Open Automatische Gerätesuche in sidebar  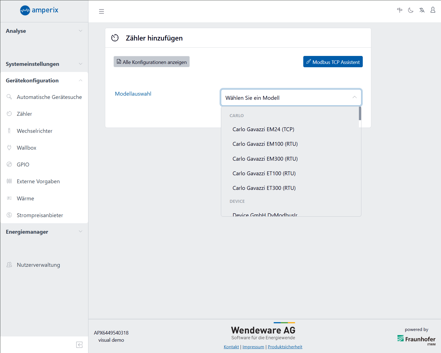[x=49, y=97]
